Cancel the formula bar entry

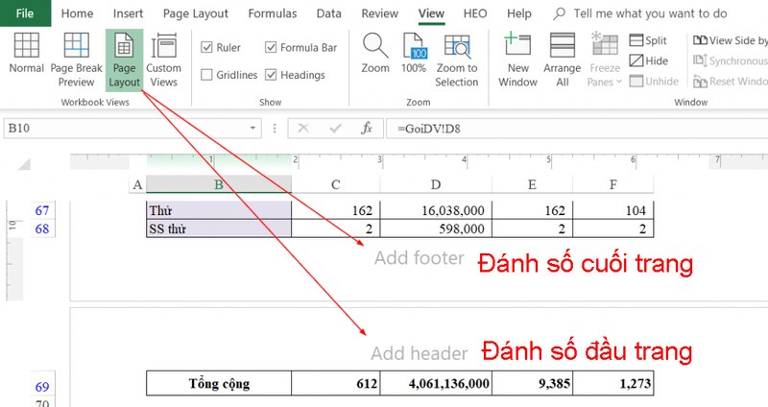pyautogui.click(x=303, y=129)
